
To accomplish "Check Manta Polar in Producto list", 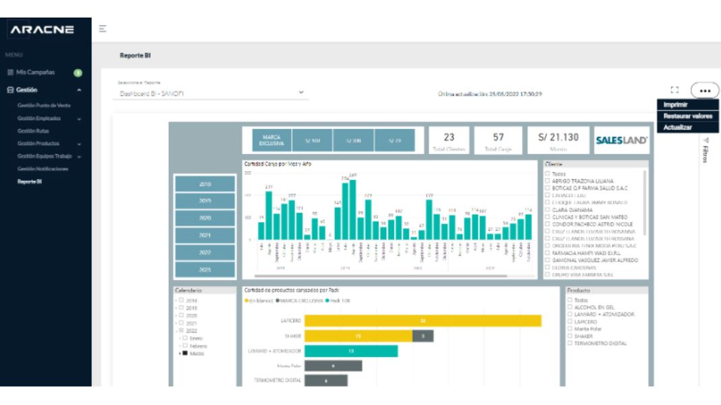I will pos(570,329).
